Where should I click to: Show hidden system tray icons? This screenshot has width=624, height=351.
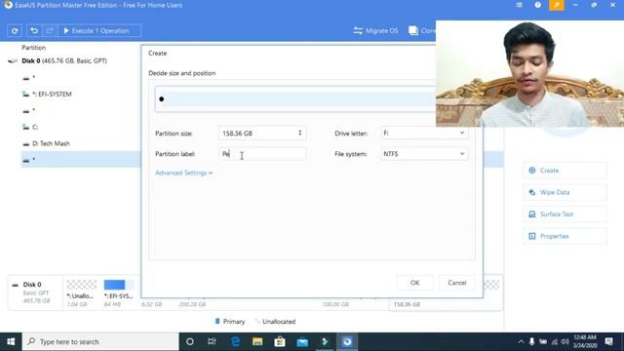click(521, 342)
